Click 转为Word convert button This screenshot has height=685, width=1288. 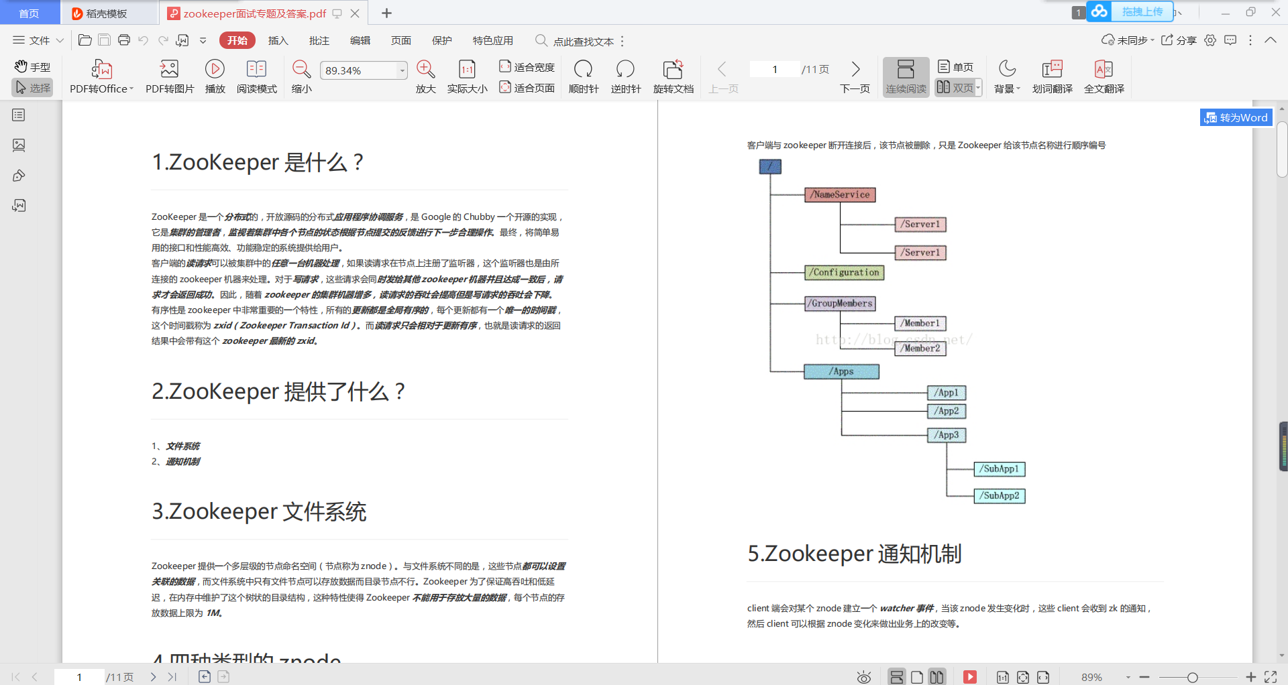(x=1236, y=117)
